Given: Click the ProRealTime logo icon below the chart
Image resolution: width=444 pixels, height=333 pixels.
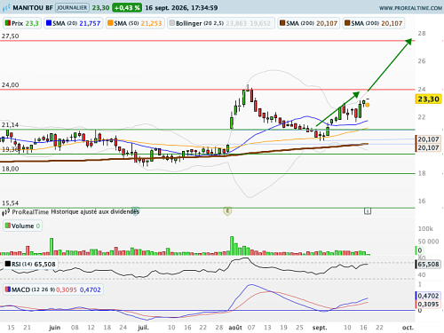Looking at the screenshot, I should 6,212.
